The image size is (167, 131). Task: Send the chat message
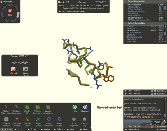click(157, 122)
